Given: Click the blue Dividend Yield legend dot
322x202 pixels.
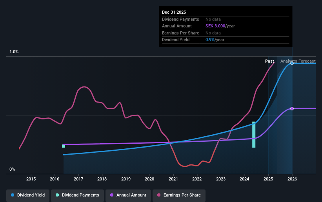Looking at the screenshot, I should 13,195.
